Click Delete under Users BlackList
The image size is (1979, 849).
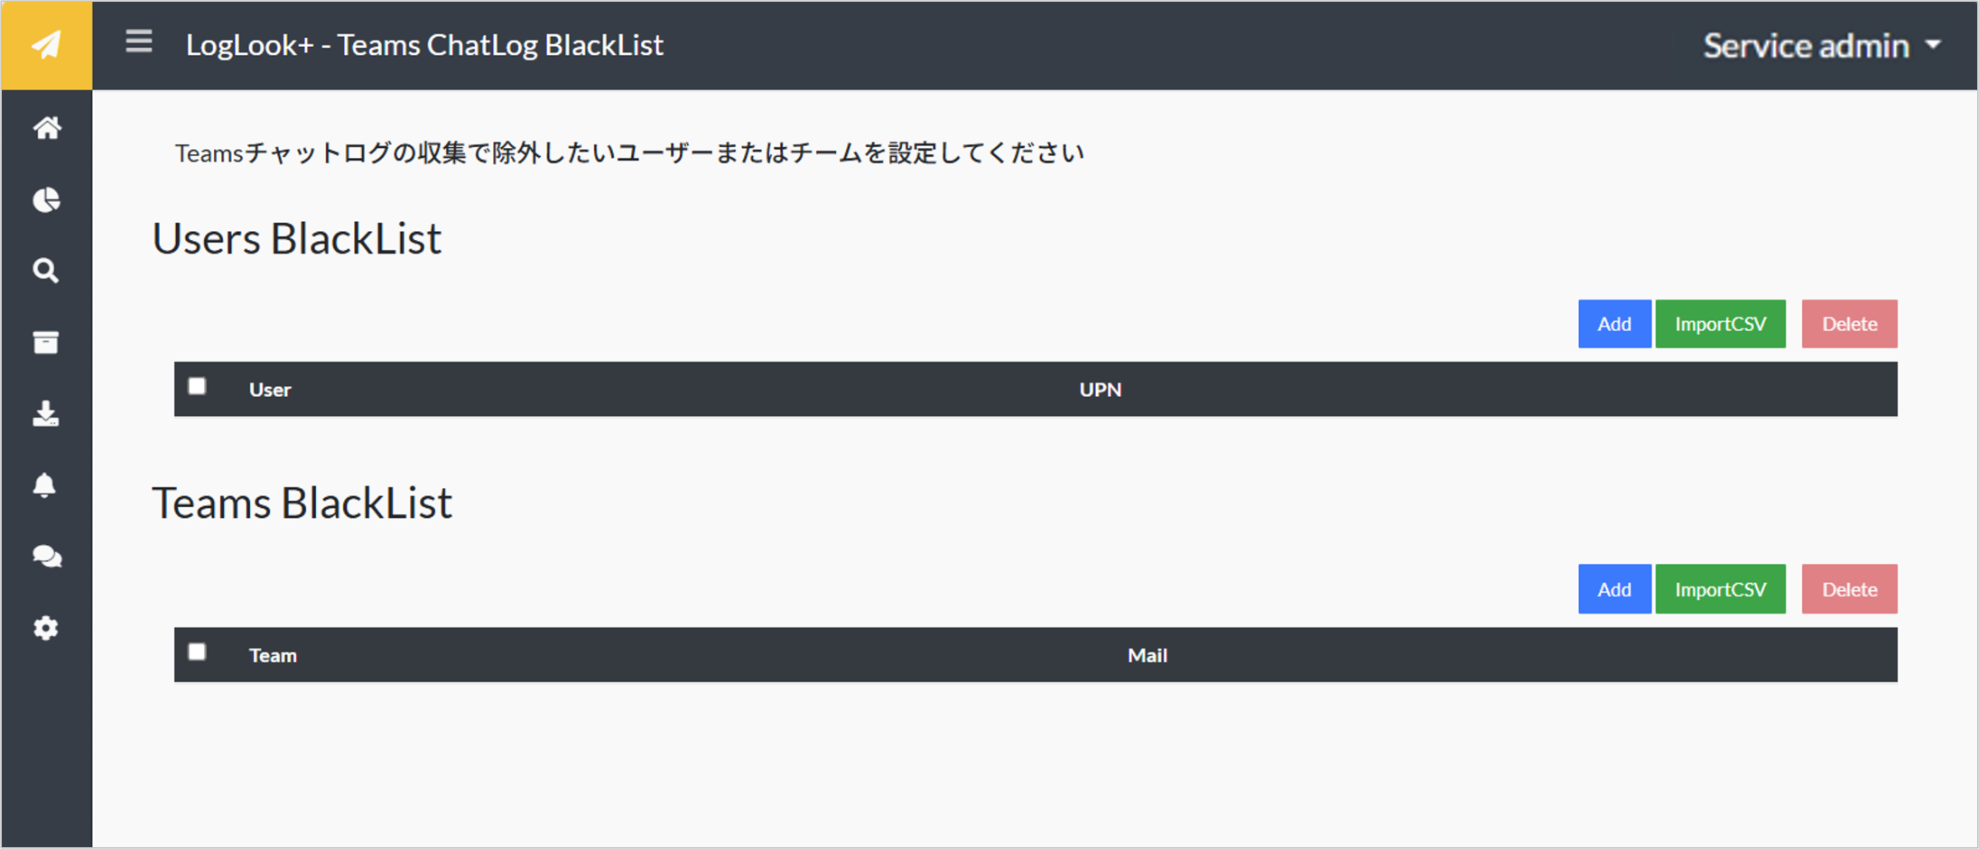(1850, 324)
